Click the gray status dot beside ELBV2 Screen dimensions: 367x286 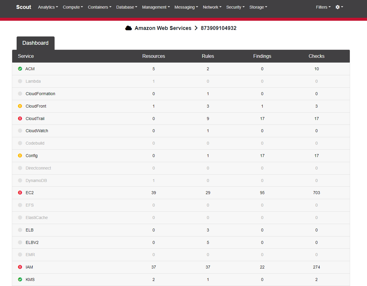(x=20, y=242)
